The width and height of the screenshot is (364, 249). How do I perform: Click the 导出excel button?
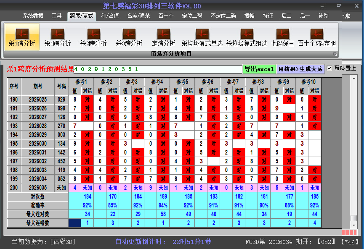click(x=259, y=69)
